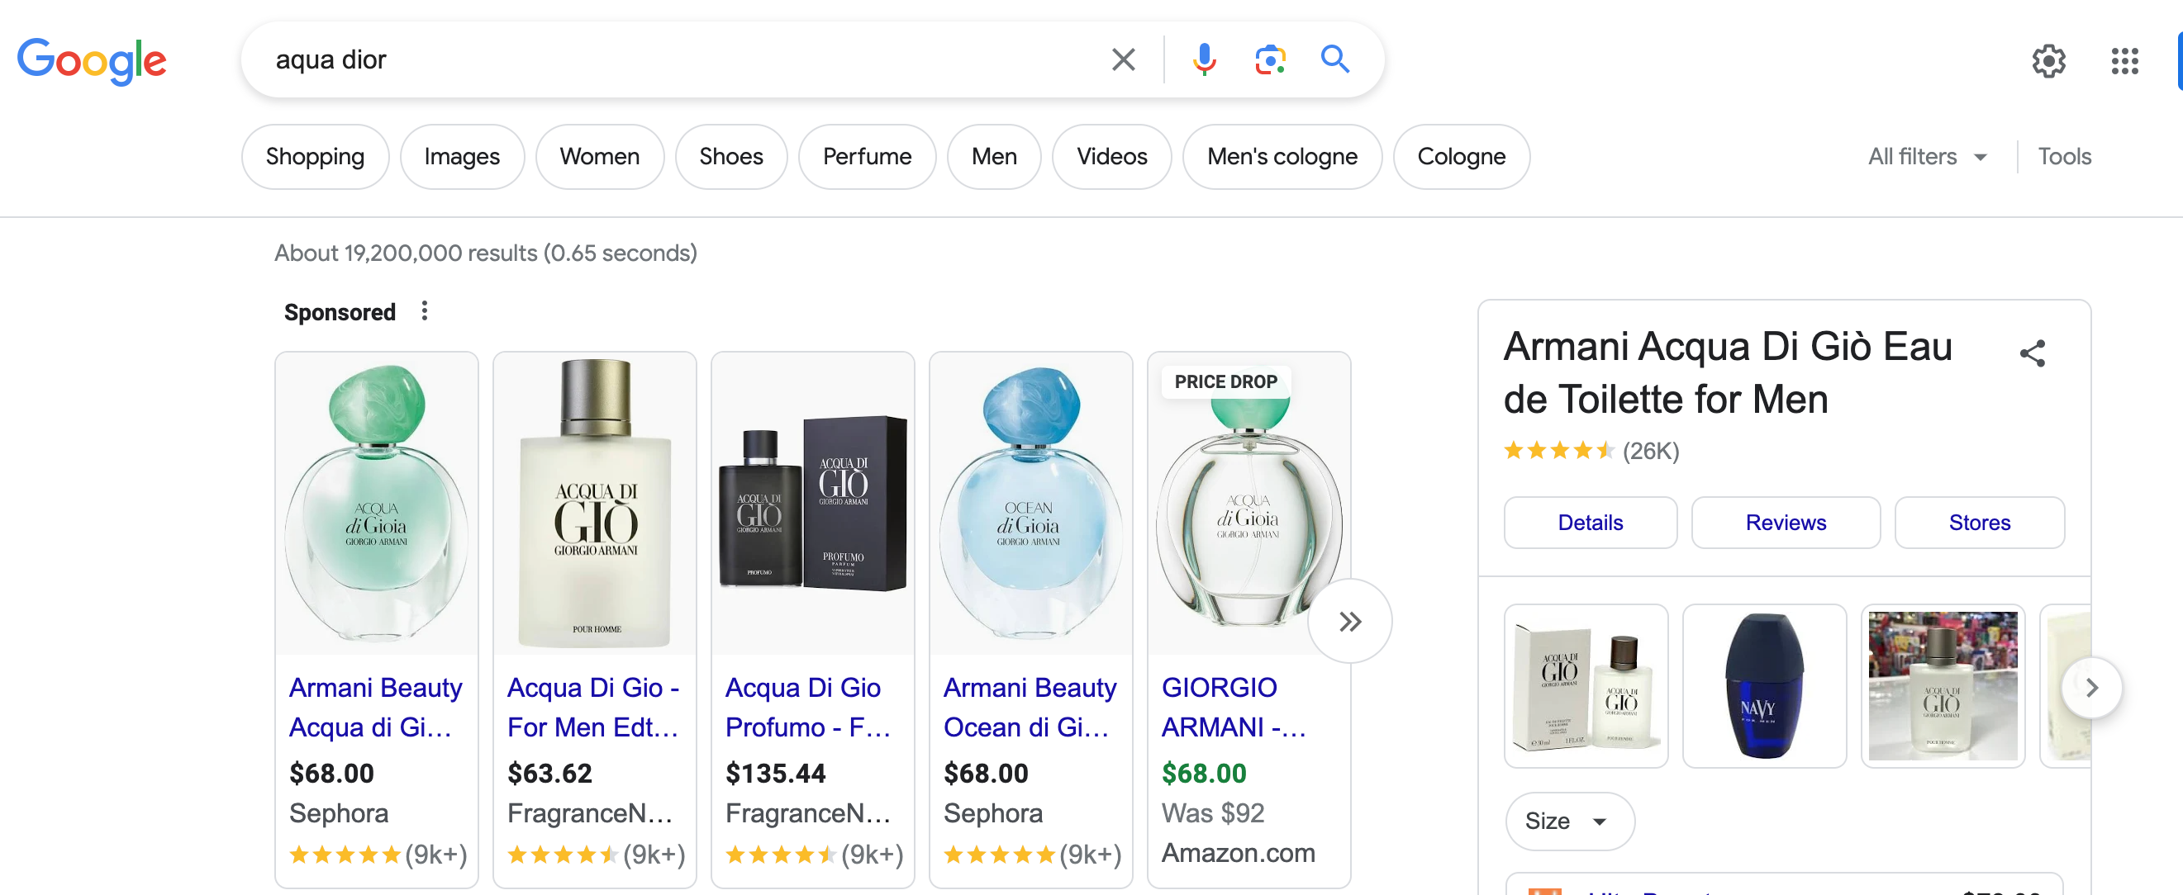Viewport: 2183px width, 895px height.
Task: Click the blue magnifier search icon
Action: [1334, 59]
